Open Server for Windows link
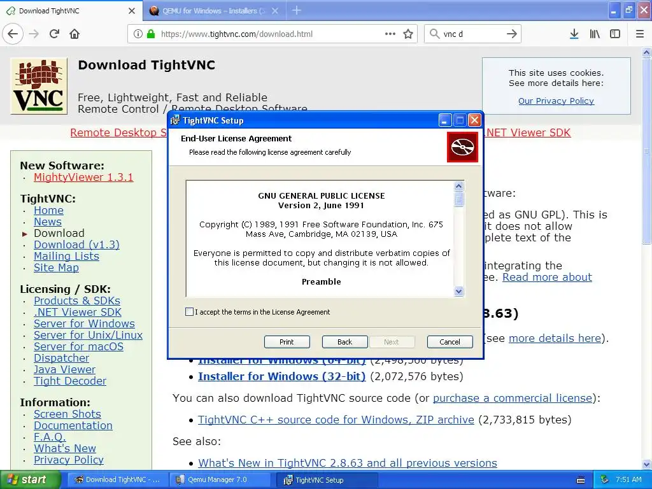This screenshot has height=489, width=652. (x=85, y=323)
